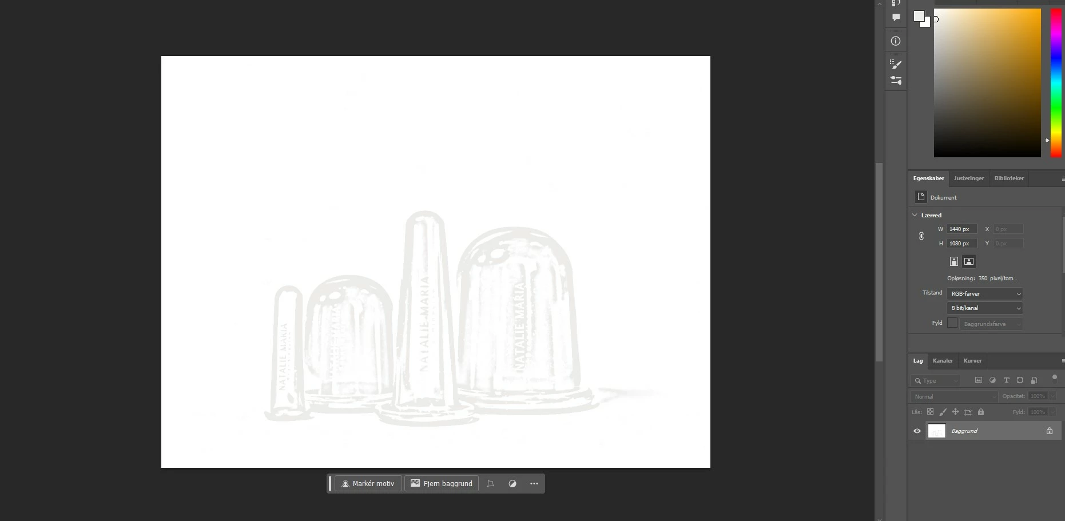Switch to the Kanaler tab
Image resolution: width=1065 pixels, height=521 pixels.
coord(943,361)
